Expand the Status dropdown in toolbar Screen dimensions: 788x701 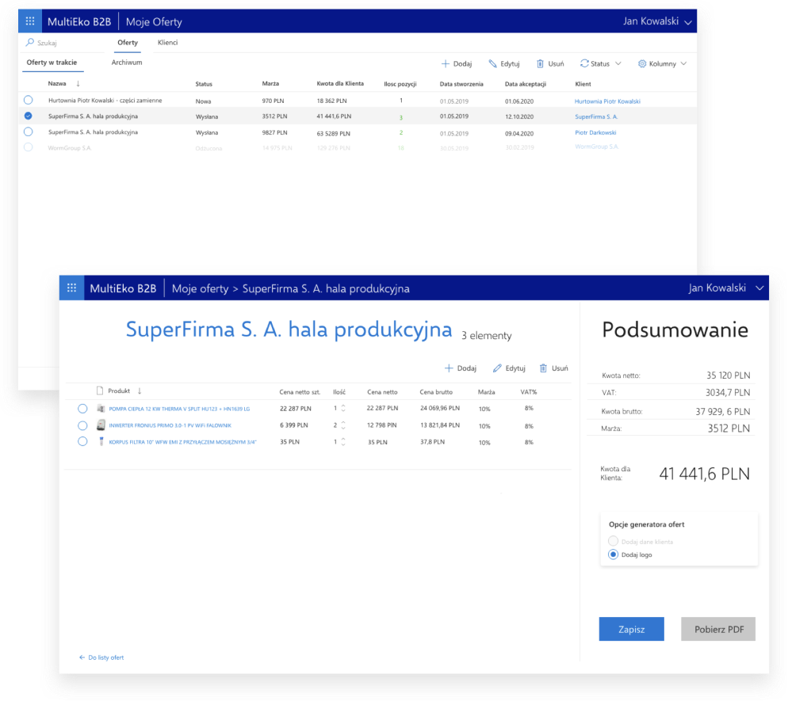600,63
